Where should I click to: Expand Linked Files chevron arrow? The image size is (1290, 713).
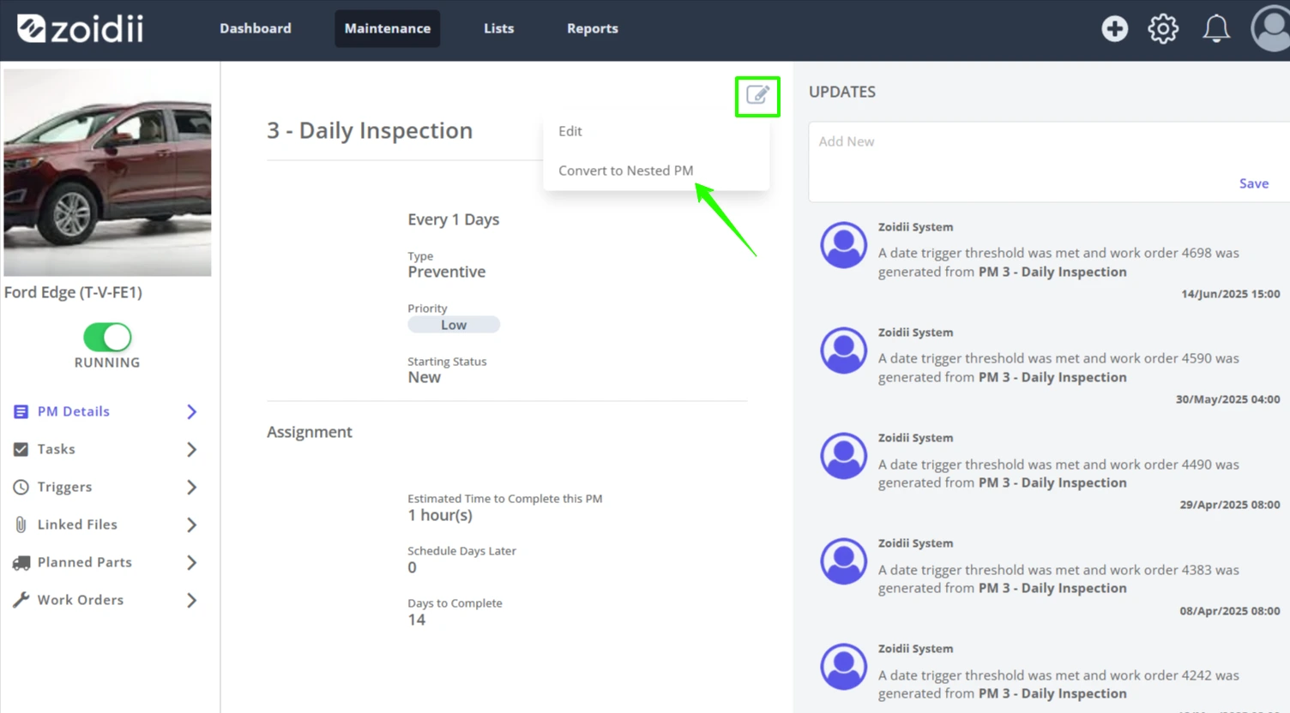tap(192, 524)
